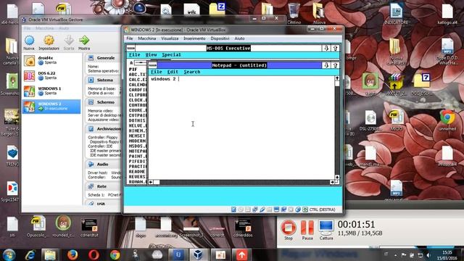This screenshot has width=464, height=261.
Task: Click the red up-arrow taskbar app
Action: click(x=241, y=254)
